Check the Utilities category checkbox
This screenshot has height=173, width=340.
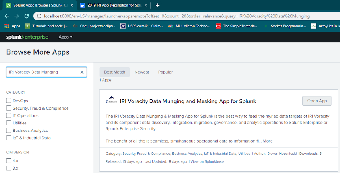[9, 123]
